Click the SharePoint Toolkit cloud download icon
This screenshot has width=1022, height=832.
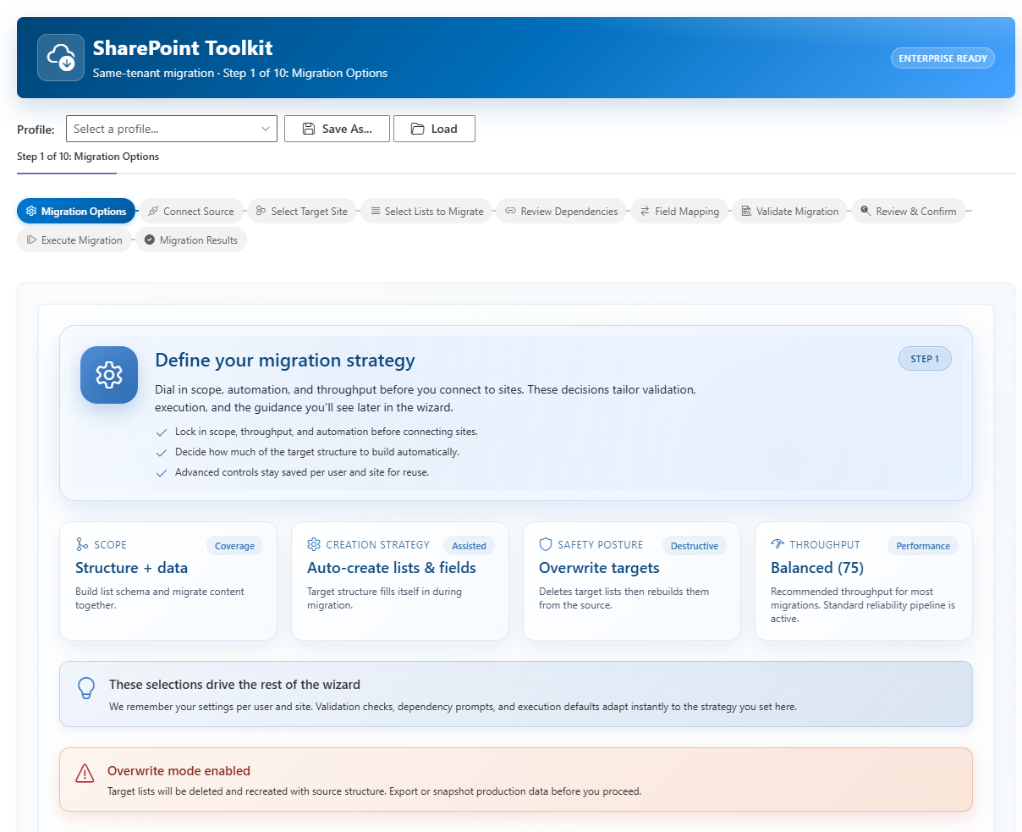(61, 58)
